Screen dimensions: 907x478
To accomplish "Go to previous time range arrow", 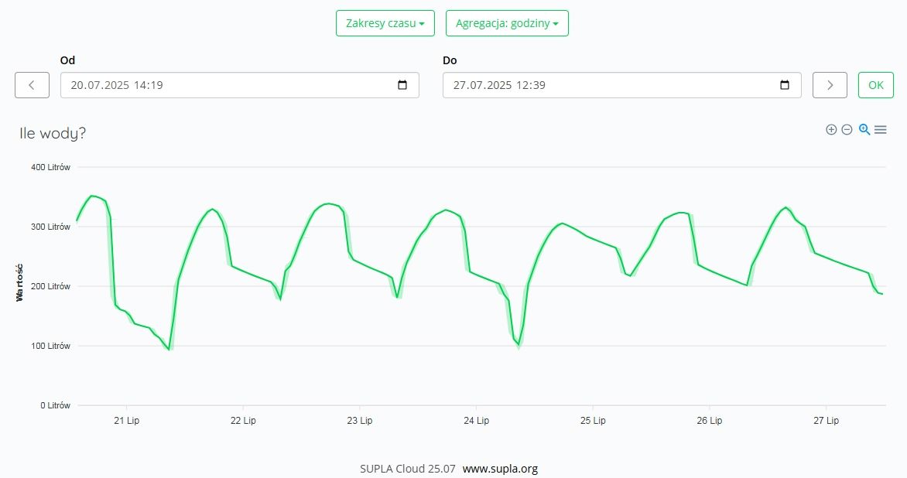I will pyautogui.click(x=32, y=85).
